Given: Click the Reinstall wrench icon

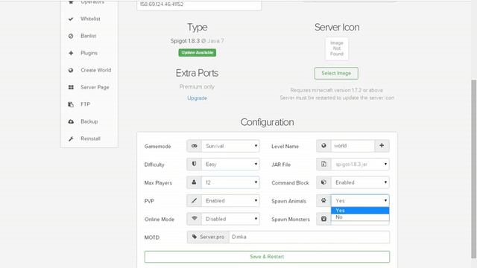Looking at the screenshot, I should (x=71, y=139).
